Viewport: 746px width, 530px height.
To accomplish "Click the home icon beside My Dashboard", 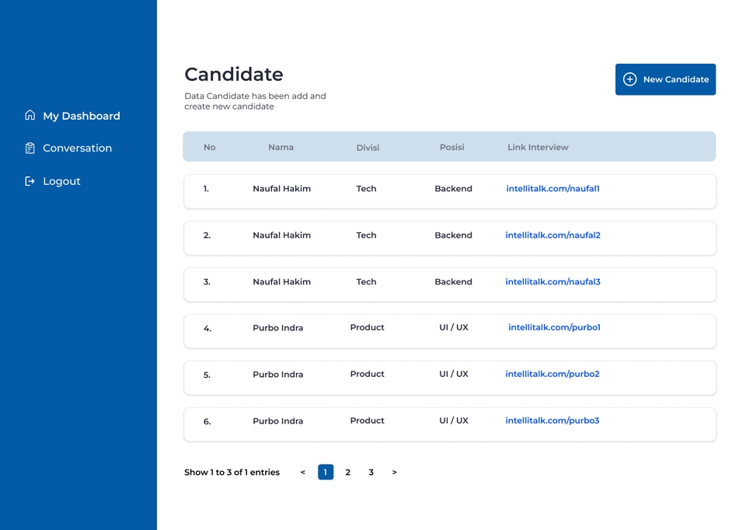I will click(30, 115).
